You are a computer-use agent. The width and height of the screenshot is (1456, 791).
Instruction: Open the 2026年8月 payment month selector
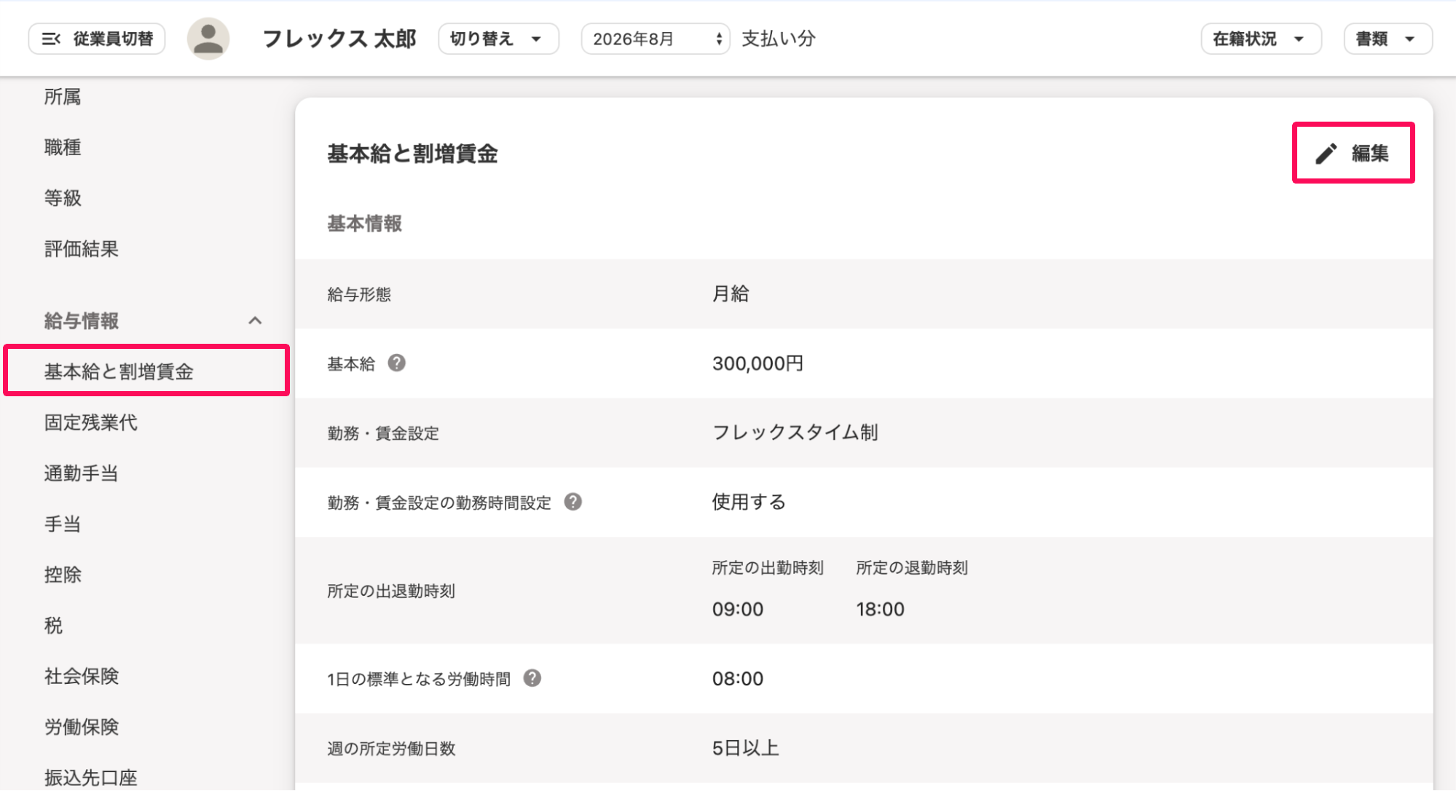(656, 39)
